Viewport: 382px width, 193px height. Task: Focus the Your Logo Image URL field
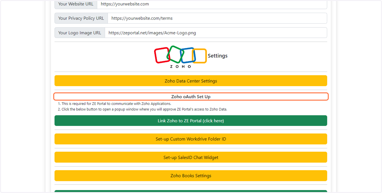[x=216, y=33]
